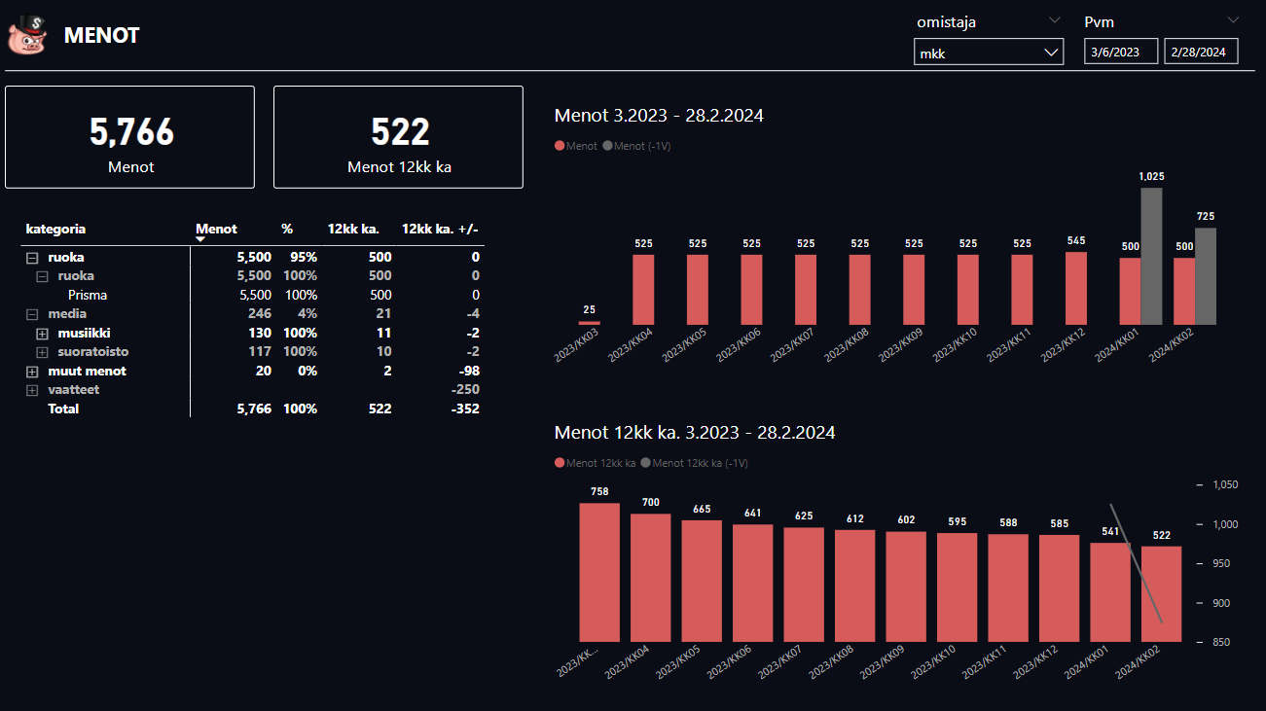Viewport: 1266px width, 711px height.
Task: Click the chevron beside Pvm slicer title
Action: (x=1233, y=20)
